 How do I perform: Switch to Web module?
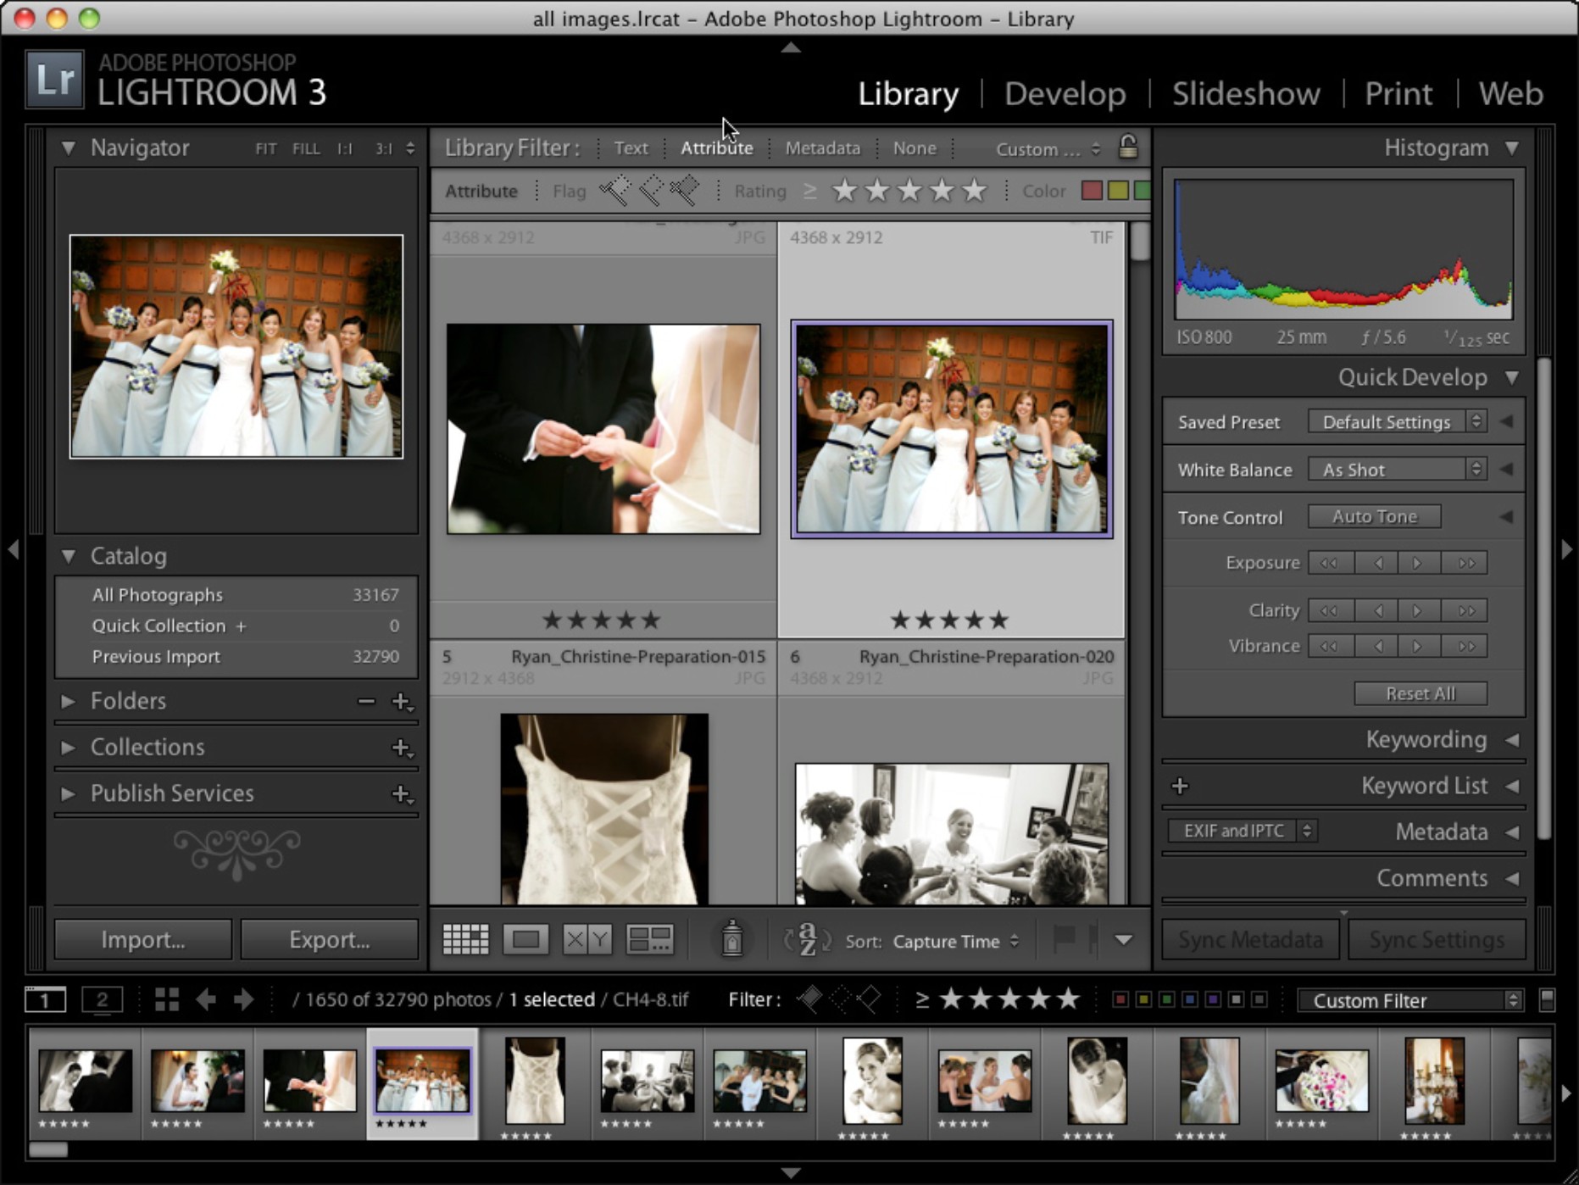(x=1510, y=93)
